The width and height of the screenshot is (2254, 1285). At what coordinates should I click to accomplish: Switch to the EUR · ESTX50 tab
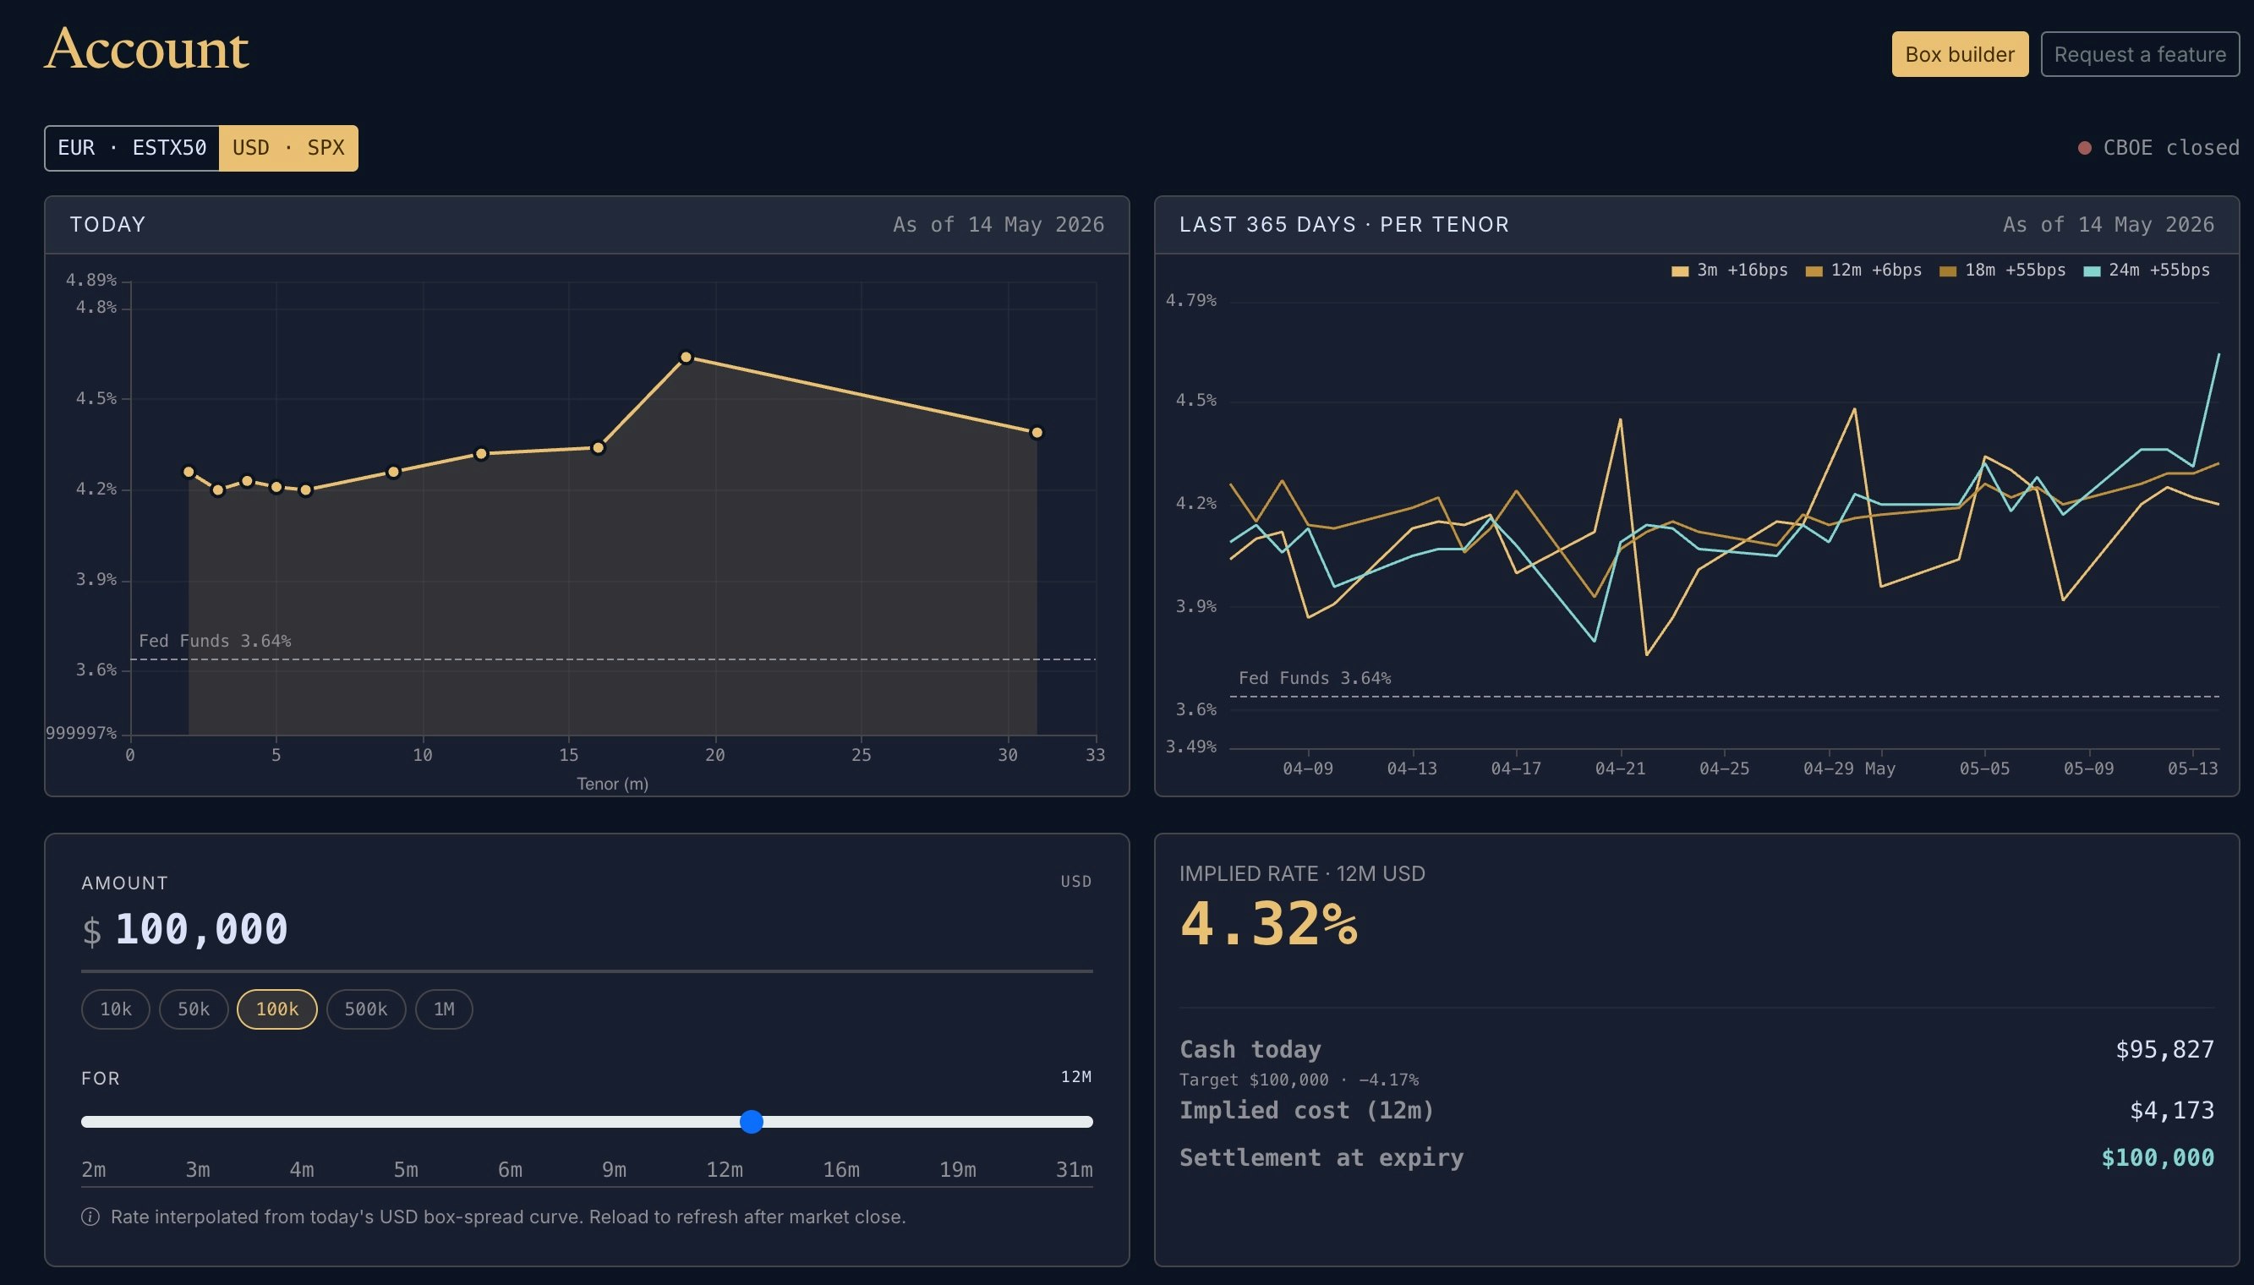click(x=133, y=148)
